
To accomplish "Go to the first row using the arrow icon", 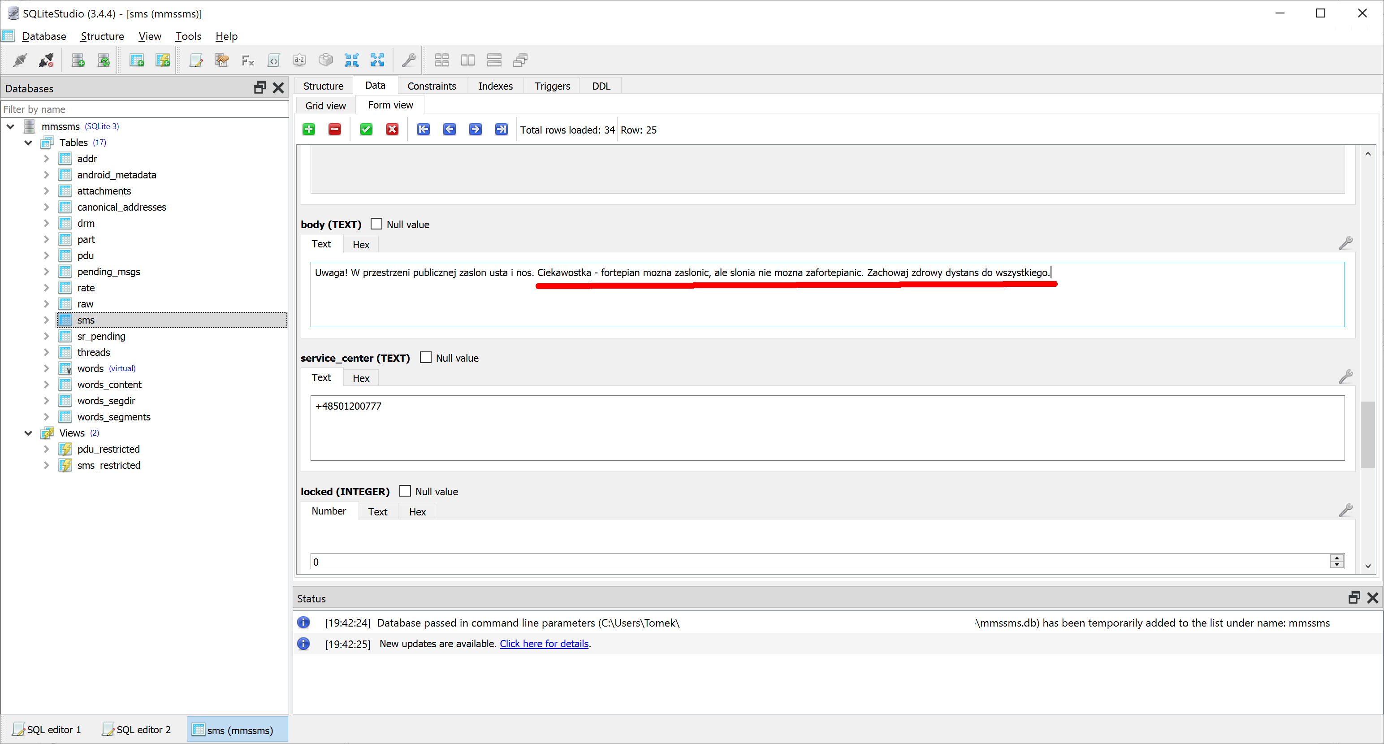I will (x=424, y=130).
